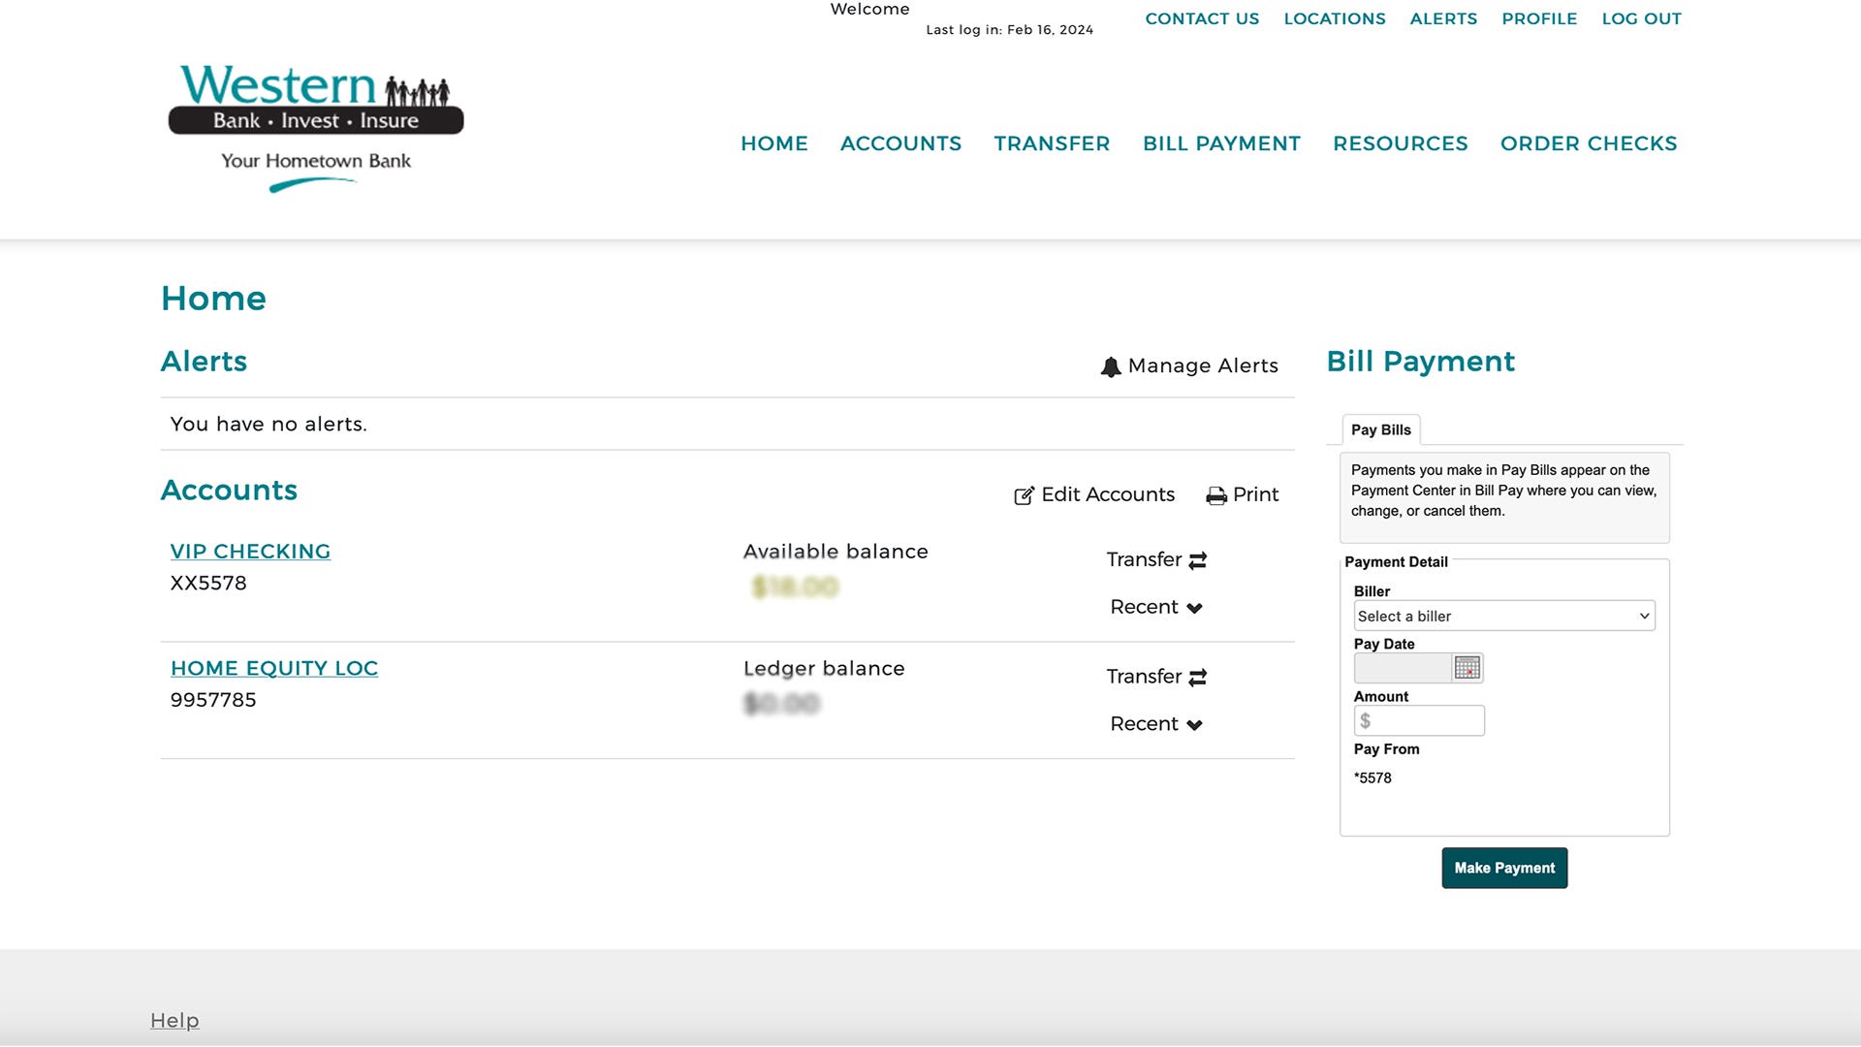Screen dimensions: 1861x1047
Task: Open the Bill Payment menu
Action: [x=1221, y=143]
